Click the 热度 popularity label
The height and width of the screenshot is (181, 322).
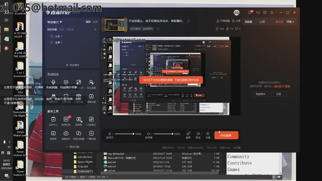coord(279,22)
